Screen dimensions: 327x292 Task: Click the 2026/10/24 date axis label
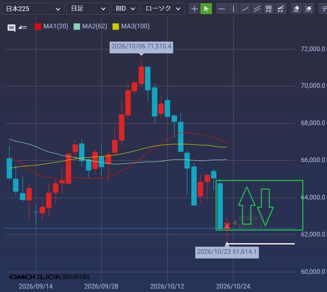[x=233, y=286]
